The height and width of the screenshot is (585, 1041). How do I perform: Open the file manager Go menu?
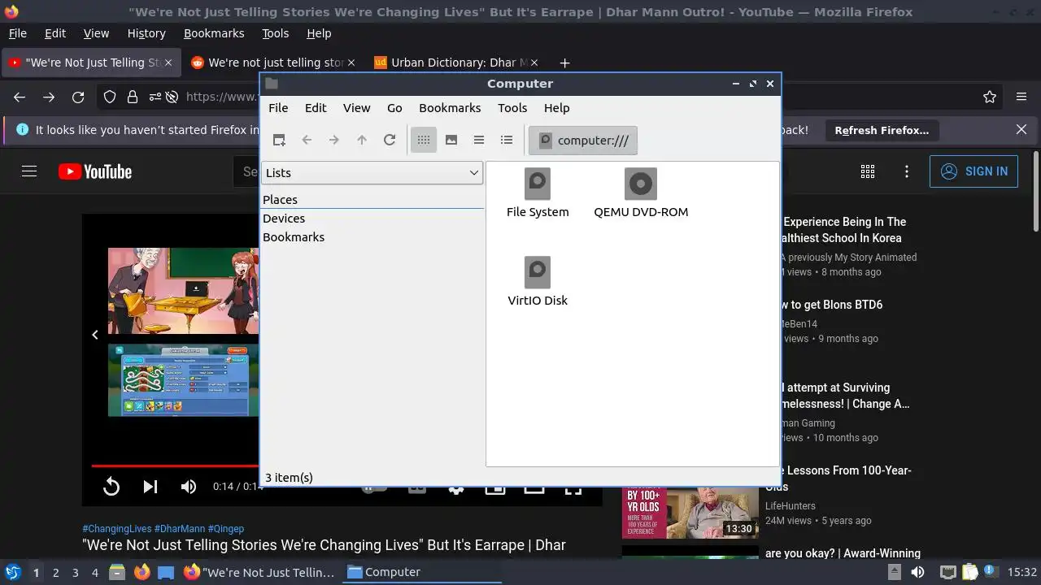[x=394, y=108]
